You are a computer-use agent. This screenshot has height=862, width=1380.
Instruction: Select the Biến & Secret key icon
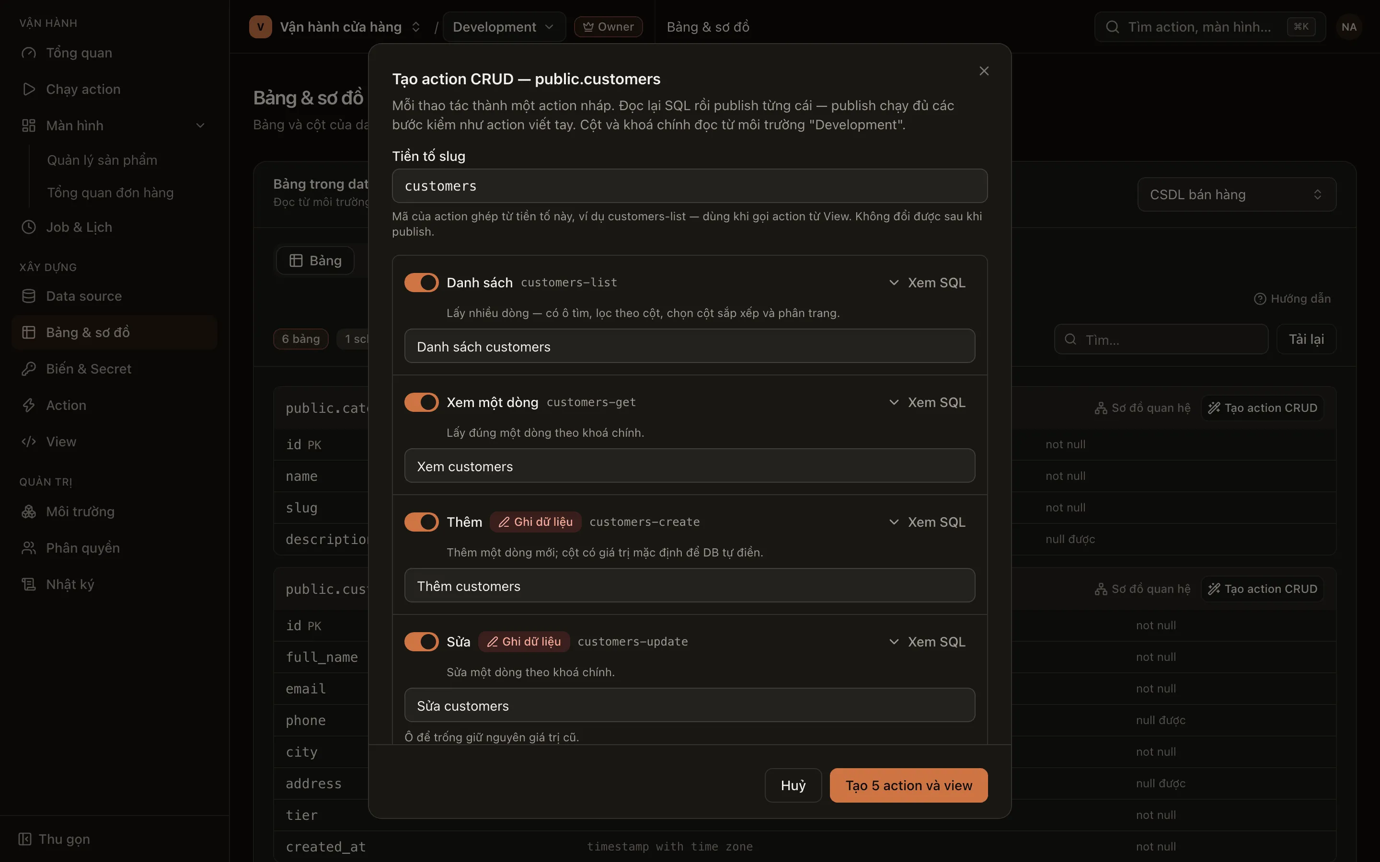coord(29,369)
